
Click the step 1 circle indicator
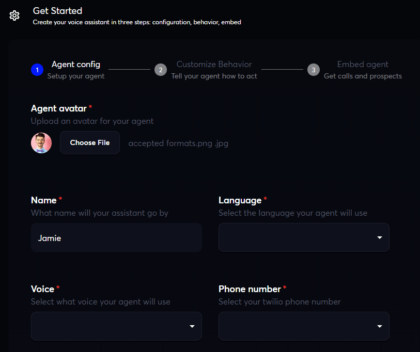(37, 70)
